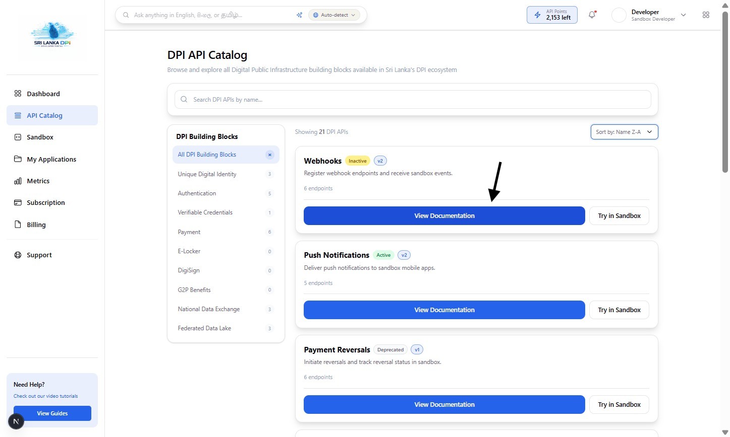Click the Payment Reversals title
730x437 pixels.
tap(337, 350)
